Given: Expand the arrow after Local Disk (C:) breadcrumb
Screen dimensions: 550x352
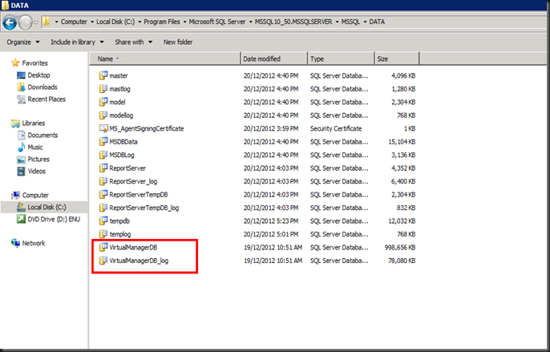Looking at the screenshot, I should click(x=140, y=22).
